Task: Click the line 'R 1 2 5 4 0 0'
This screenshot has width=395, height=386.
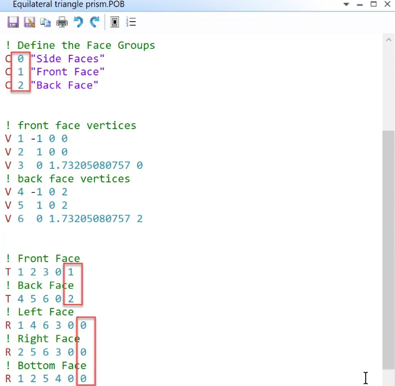Action: (46, 378)
